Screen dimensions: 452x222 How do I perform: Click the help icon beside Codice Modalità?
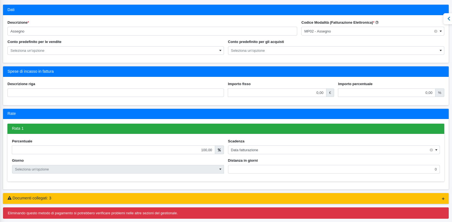(377, 23)
